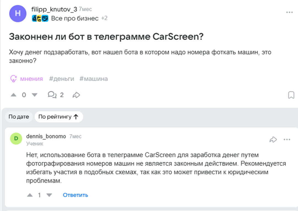Open filipp_knutov_3's profile avatar
Screen dimensions: 298x211
pyautogui.click(x=18, y=13)
